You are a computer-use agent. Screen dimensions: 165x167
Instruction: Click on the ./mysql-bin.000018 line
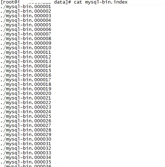coord(26,84)
